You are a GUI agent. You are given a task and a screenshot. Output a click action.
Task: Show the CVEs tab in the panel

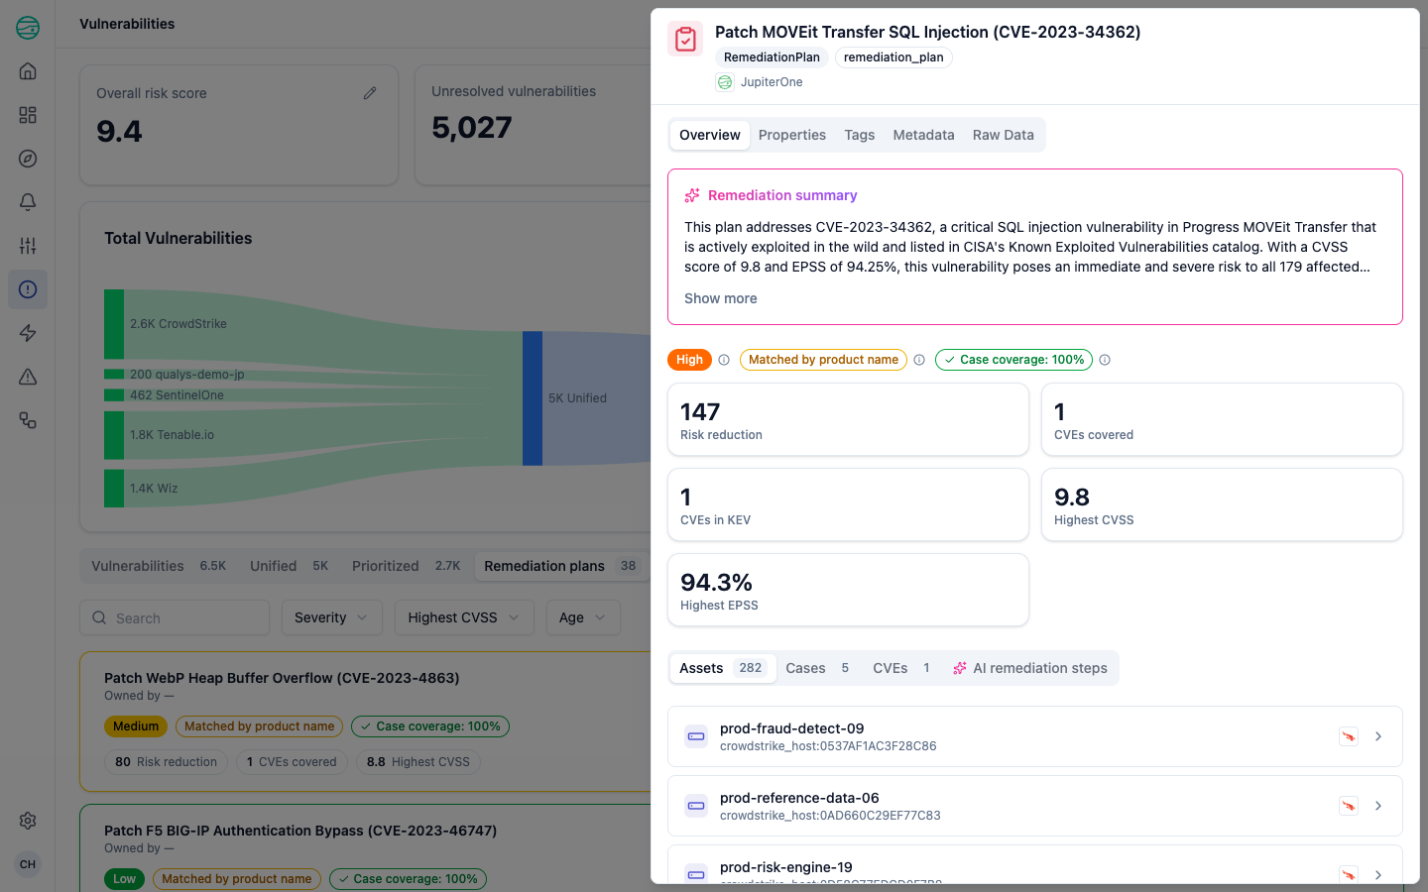click(x=901, y=668)
